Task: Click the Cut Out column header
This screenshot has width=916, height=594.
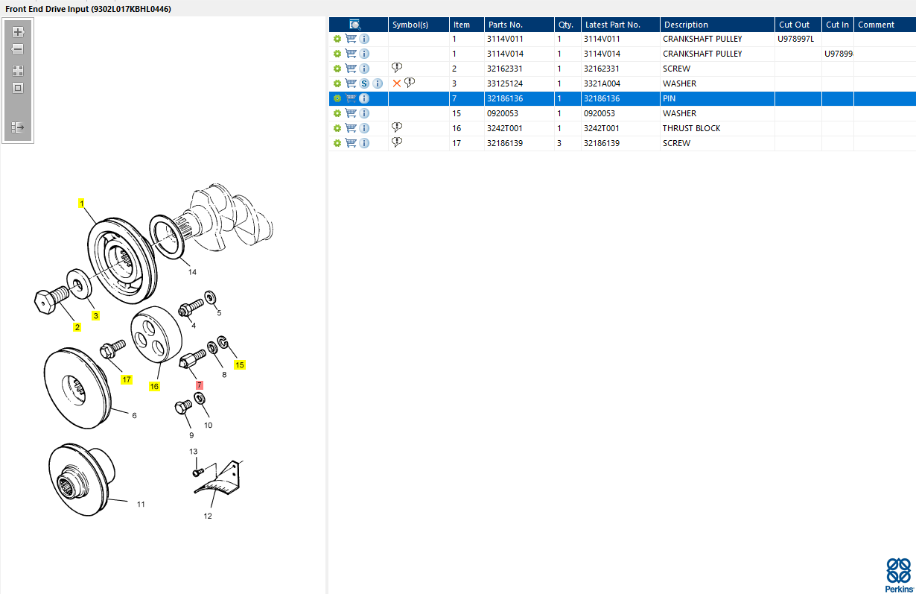Action: (798, 25)
